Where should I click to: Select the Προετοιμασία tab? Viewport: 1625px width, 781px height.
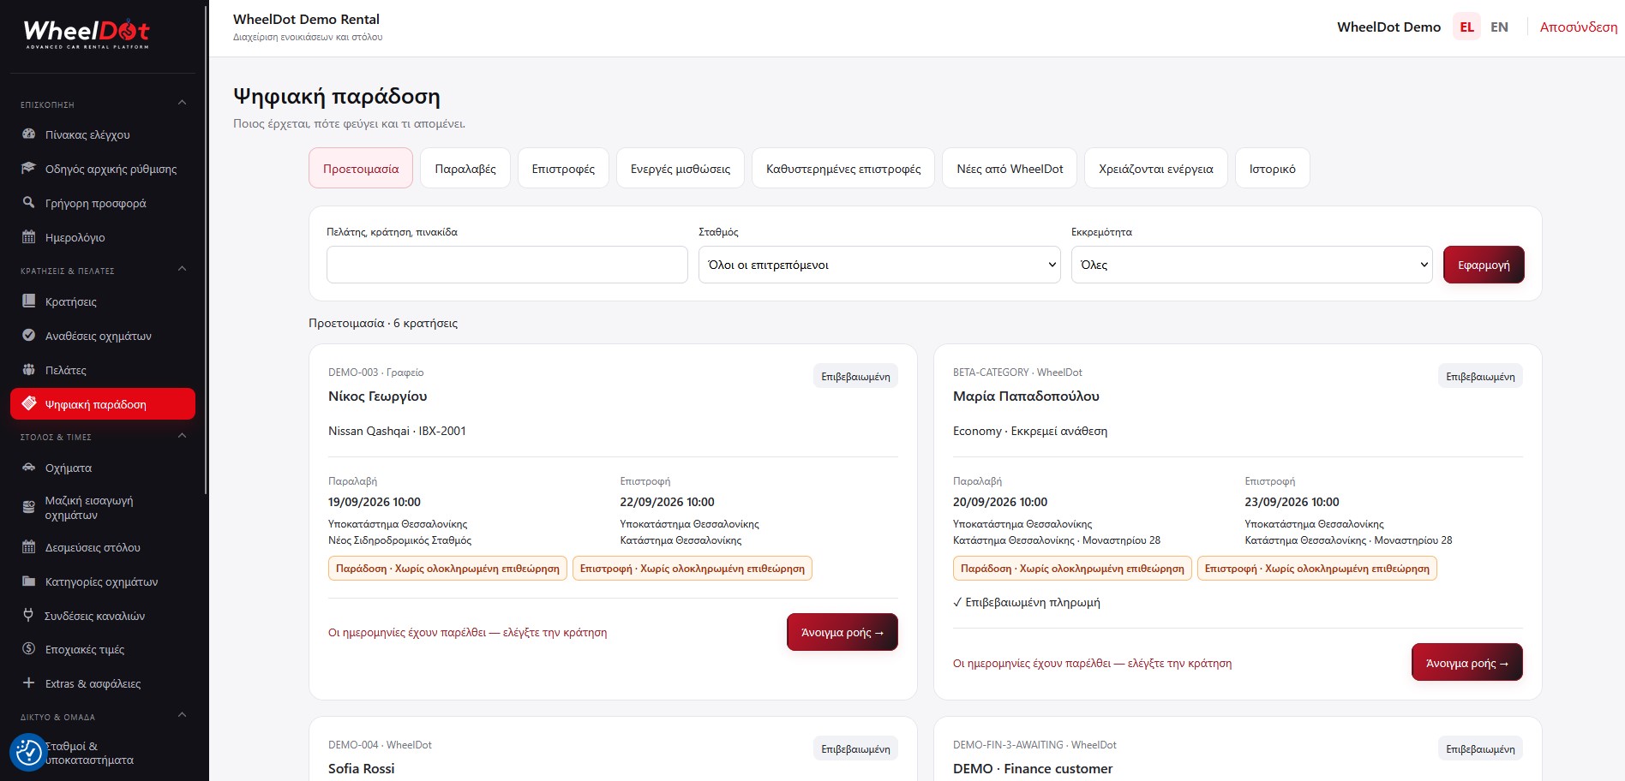361,169
